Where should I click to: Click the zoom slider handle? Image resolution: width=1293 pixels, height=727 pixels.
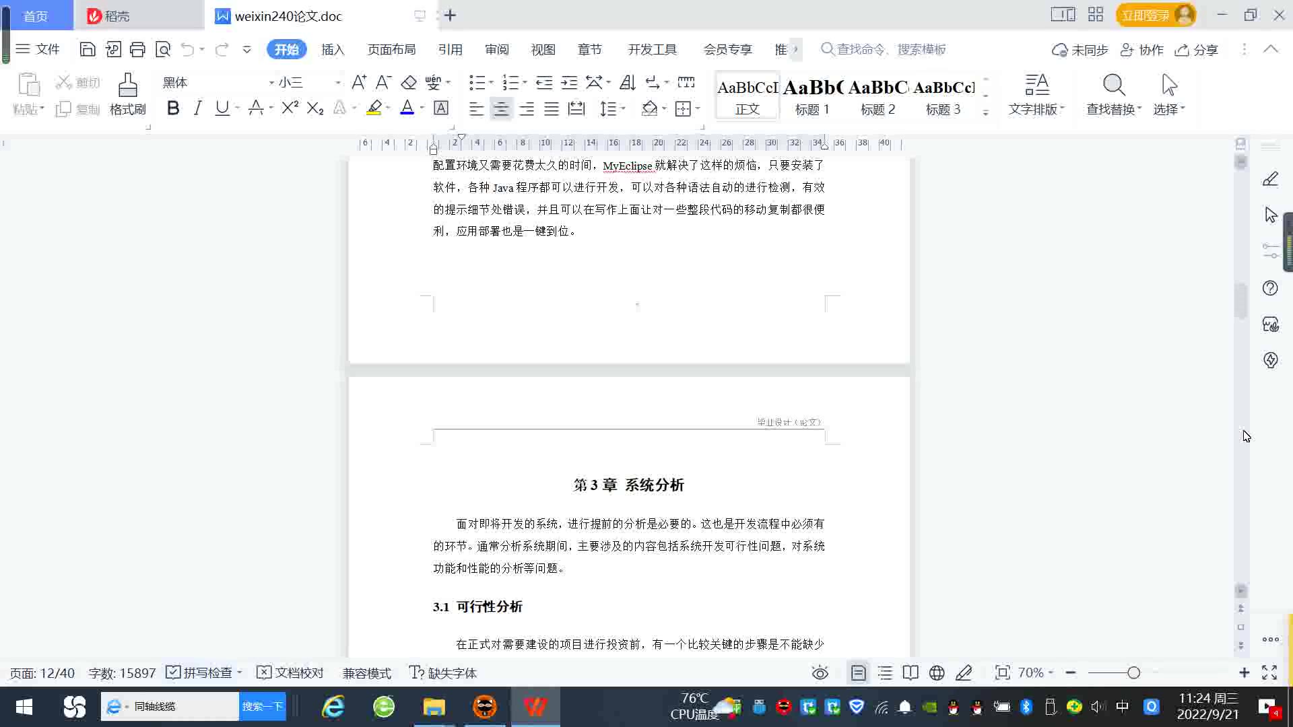coord(1133,672)
